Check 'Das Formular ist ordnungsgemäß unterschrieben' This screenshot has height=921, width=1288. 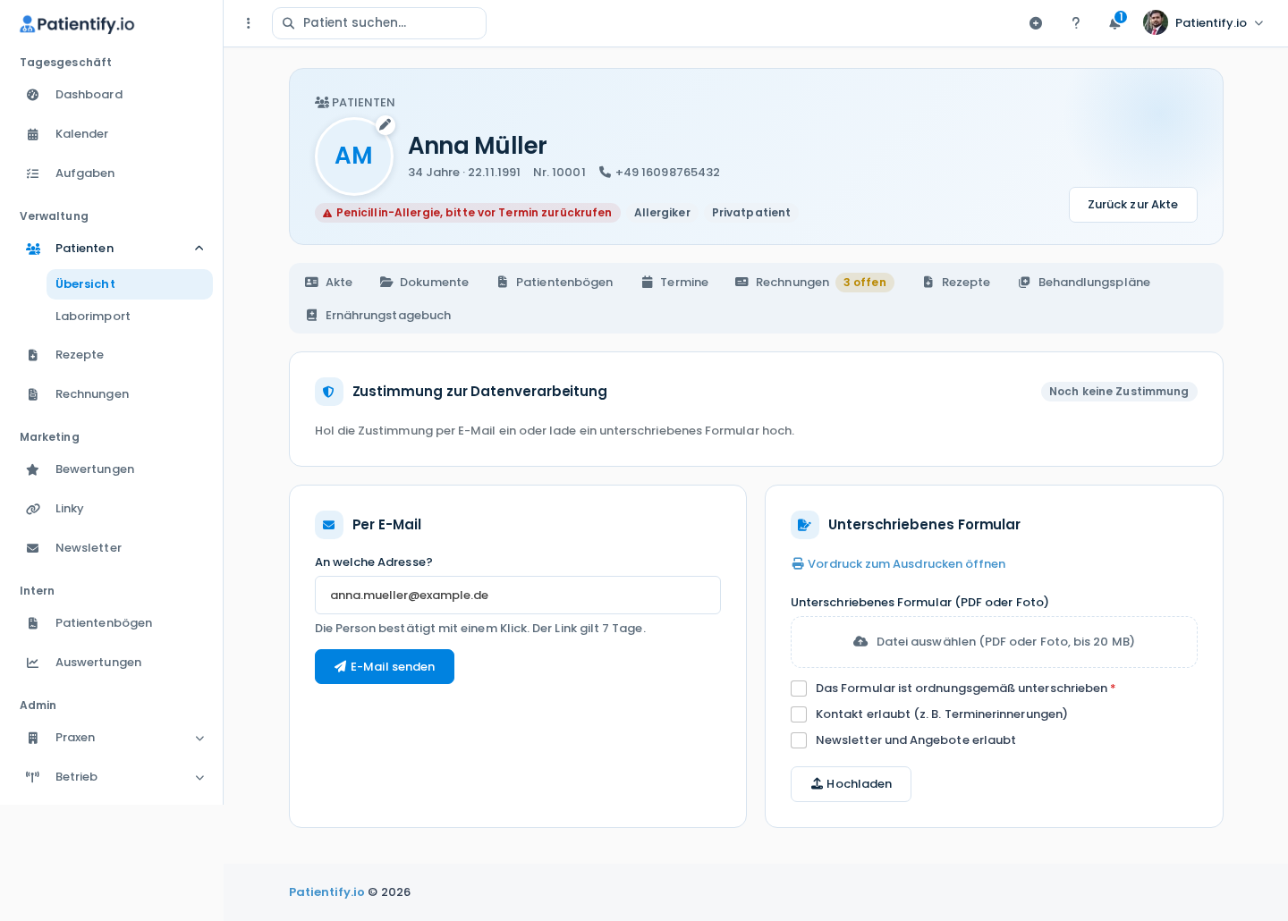point(799,689)
